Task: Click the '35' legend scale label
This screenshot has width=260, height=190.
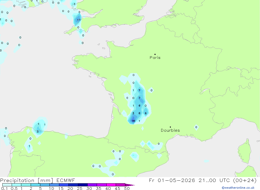Action: (99, 188)
